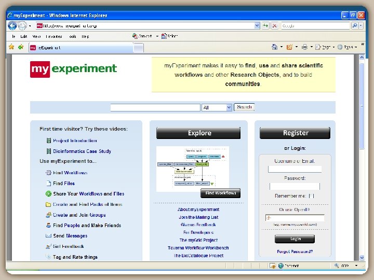Click the site Search button

[x=244, y=107]
